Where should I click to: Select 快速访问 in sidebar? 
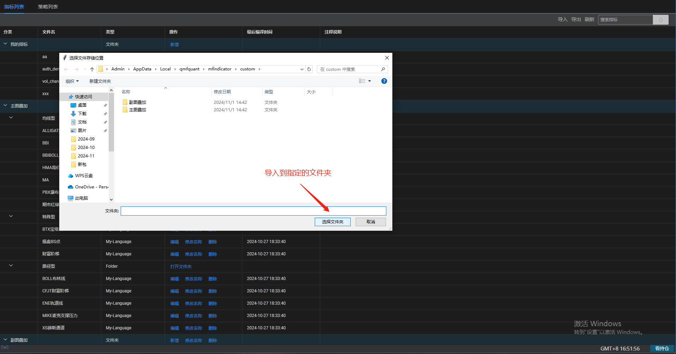click(84, 97)
